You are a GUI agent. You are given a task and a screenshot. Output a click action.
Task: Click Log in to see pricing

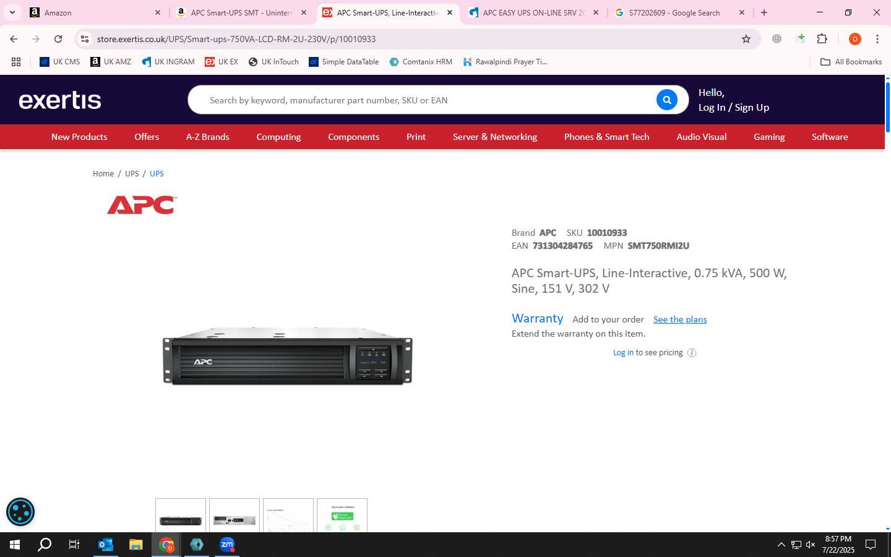pyautogui.click(x=623, y=353)
